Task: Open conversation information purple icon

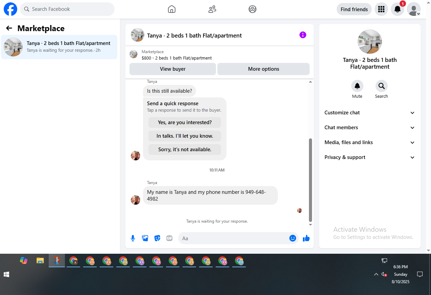Action: click(x=303, y=35)
